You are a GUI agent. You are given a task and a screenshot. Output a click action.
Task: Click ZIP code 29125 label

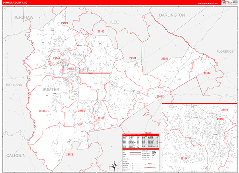[69, 154]
